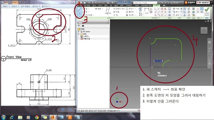Screen dimensions: 214x120
Task: Select the Equation Curve (방정식 곡선) tool
Action: coord(119,9)
